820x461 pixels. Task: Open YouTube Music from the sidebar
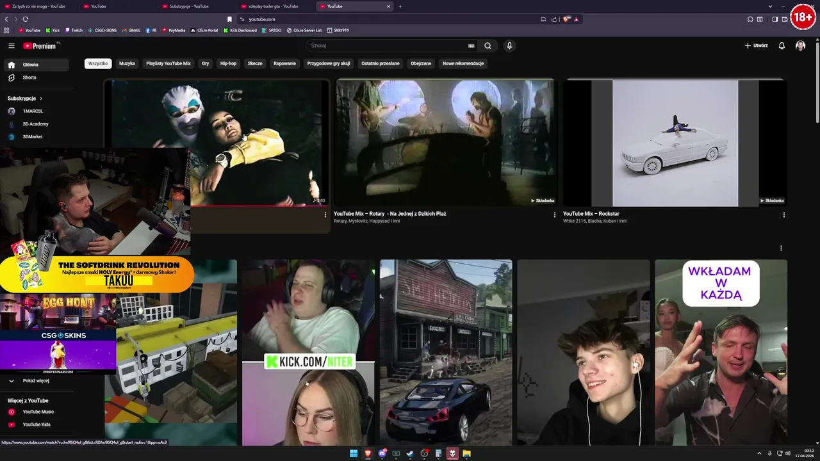point(37,412)
